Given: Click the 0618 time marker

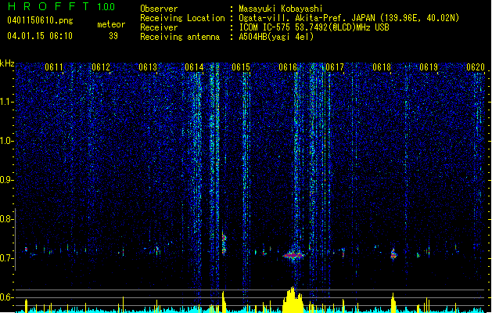Looking at the screenshot, I should pos(382,67).
